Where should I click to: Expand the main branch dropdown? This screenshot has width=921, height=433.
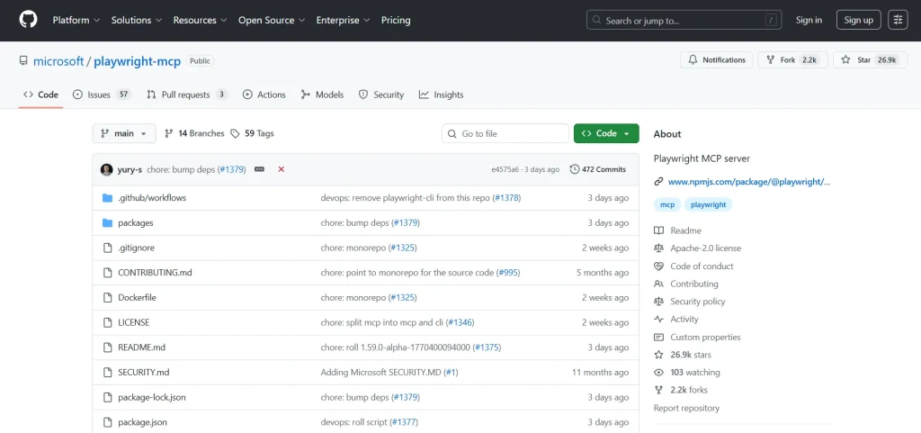click(x=124, y=133)
